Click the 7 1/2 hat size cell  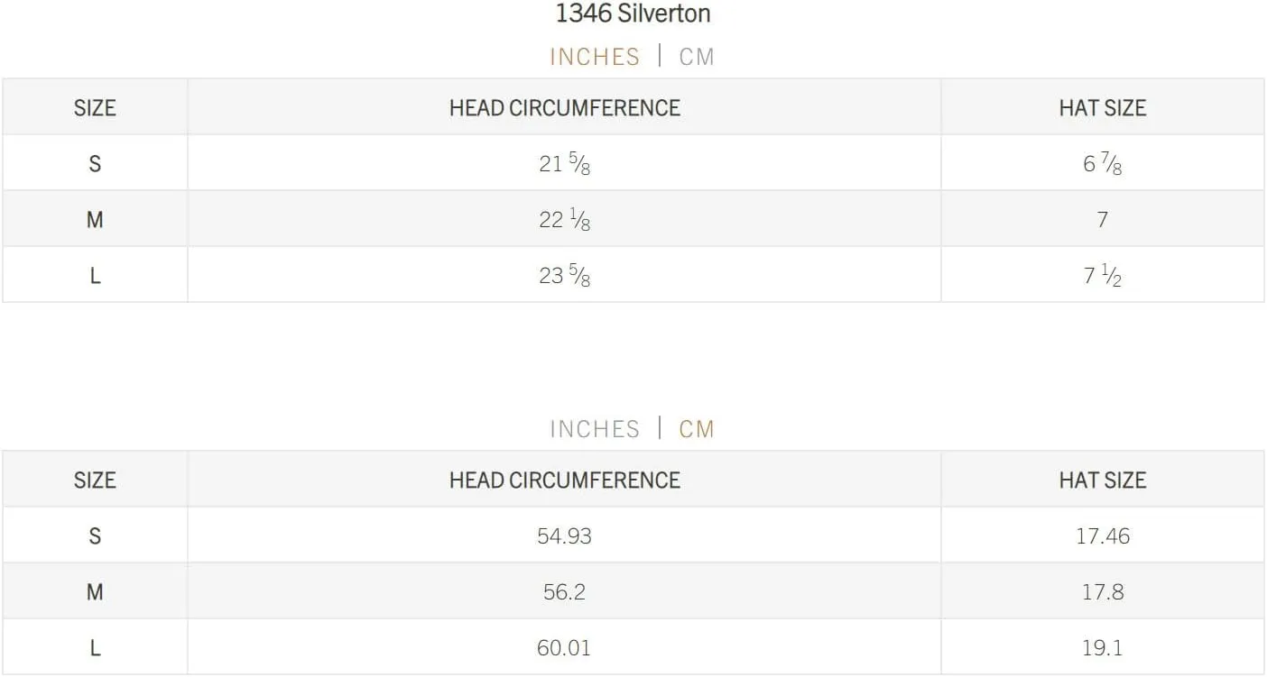pos(1102,275)
